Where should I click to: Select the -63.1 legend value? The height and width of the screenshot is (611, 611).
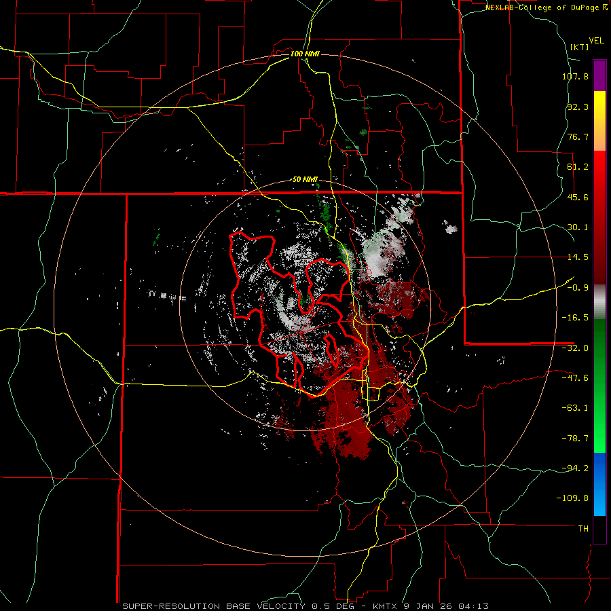click(575, 408)
